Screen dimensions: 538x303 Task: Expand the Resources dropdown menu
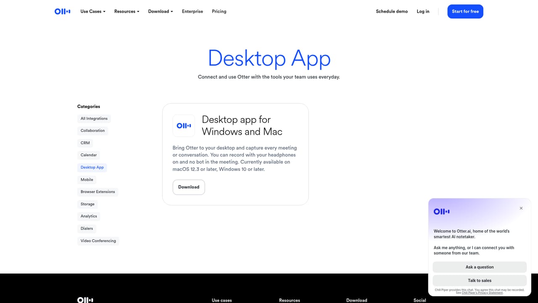click(127, 11)
